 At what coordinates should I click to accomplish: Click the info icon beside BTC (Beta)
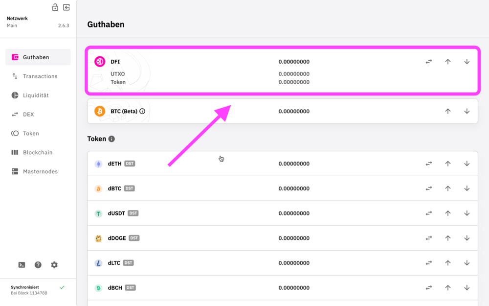(x=142, y=111)
